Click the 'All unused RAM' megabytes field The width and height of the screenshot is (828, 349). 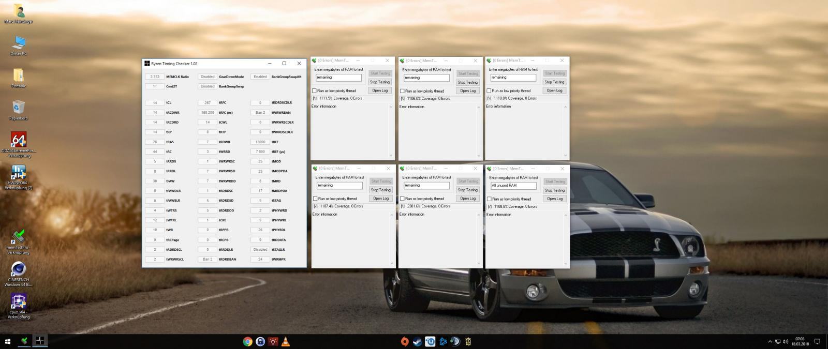pyautogui.click(x=513, y=186)
